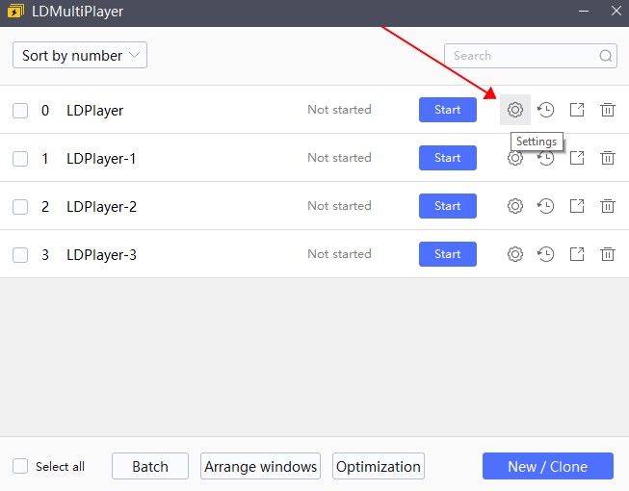Click the LDMultiPlayer app logo icon
629x491 pixels.
[x=15, y=12]
